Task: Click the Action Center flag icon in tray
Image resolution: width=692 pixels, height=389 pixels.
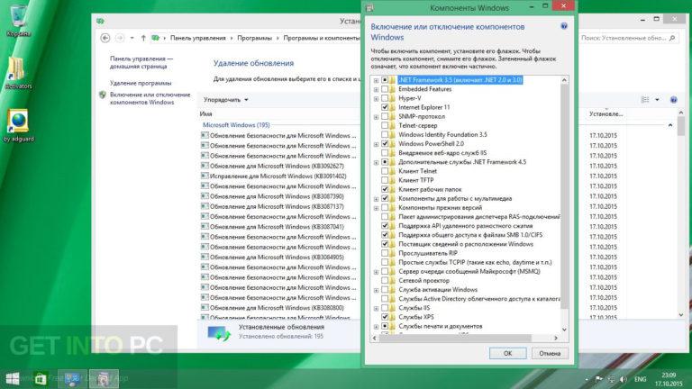Action: [598, 379]
